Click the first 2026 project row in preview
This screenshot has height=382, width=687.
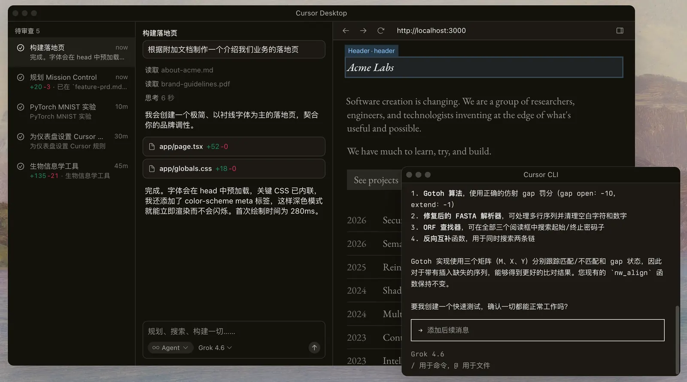tap(374, 220)
